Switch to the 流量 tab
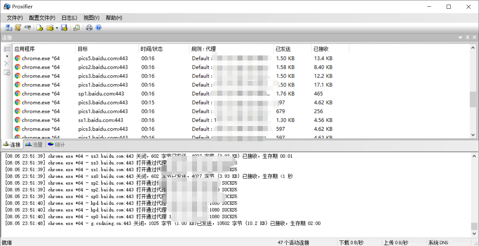The image size is (479, 246). coord(34,145)
